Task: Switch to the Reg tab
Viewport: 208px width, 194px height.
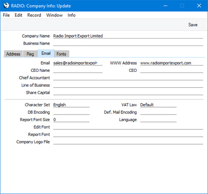Action: [x=30, y=54]
